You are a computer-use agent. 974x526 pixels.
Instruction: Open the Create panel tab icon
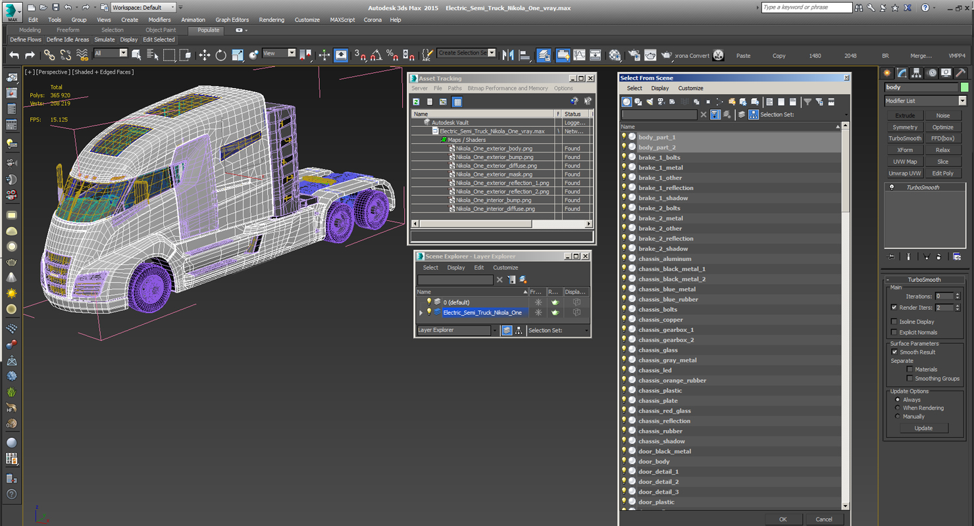[887, 73]
